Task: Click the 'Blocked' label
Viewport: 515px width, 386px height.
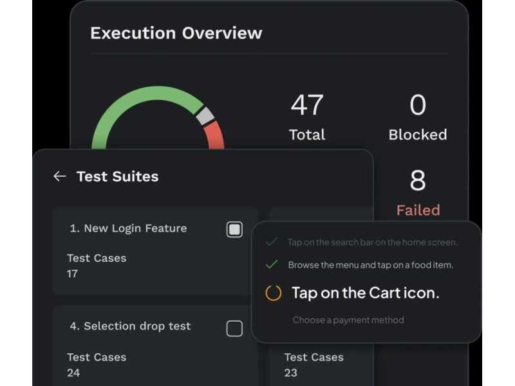Action: coord(418,134)
